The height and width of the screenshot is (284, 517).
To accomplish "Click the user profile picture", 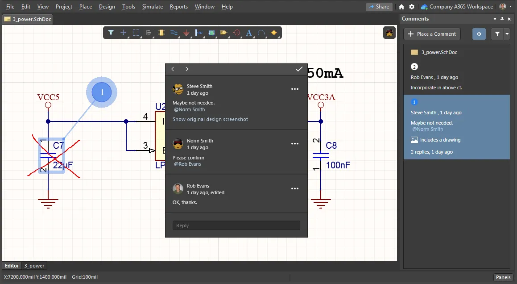I will tap(503, 7).
